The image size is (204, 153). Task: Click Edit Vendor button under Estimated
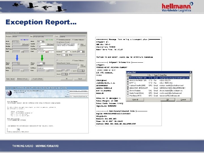tap(25, 44)
